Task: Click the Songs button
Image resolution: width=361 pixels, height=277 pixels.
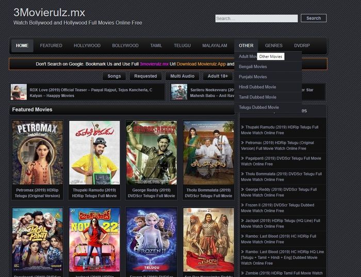Action: (114, 76)
